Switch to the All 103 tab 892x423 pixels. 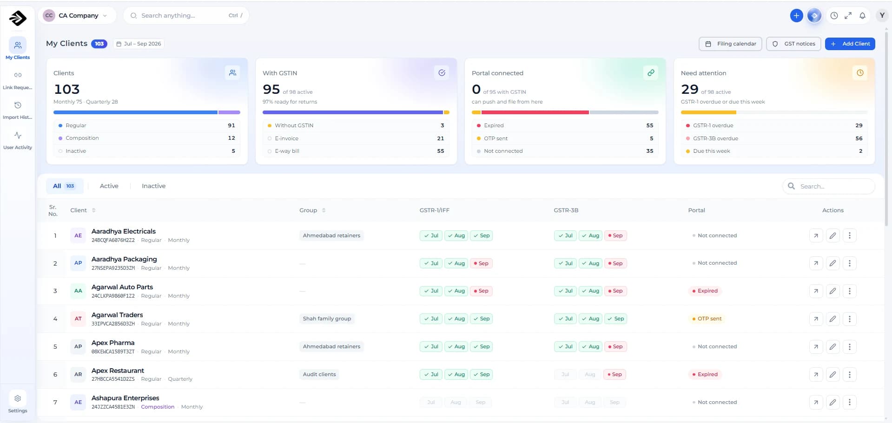pos(64,186)
